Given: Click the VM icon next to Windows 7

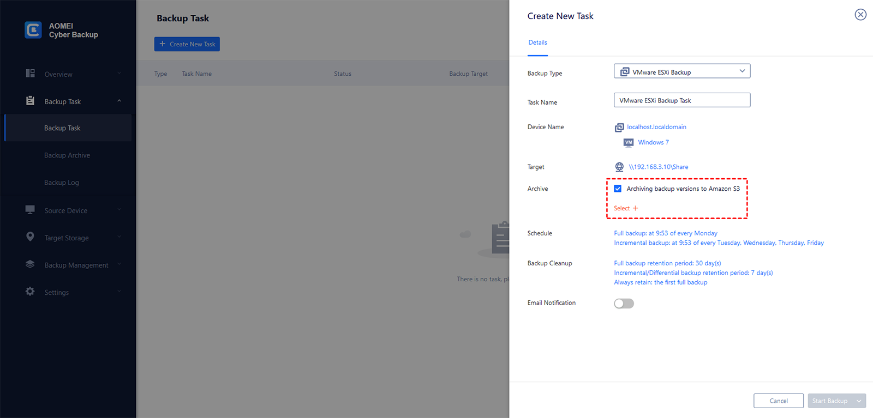Looking at the screenshot, I should click(x=629, y=142).
